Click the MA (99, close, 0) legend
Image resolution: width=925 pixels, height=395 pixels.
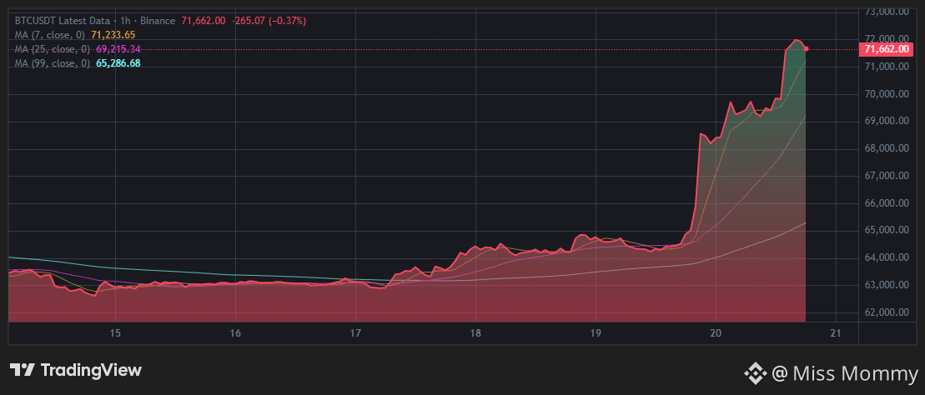pyautogui.click(x=52, y=63)
